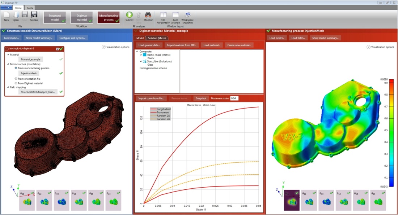Open the Monitor tool in FE analyses
This screenshot has width=398, height=215.
(x=148, y=15)
